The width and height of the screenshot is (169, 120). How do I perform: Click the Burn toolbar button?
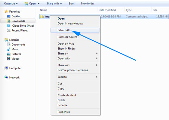point(72,4)
